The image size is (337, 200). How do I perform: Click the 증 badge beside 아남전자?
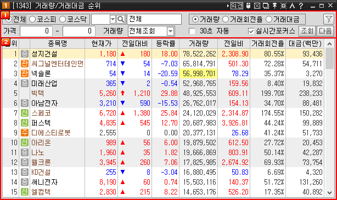pos(25,103)
